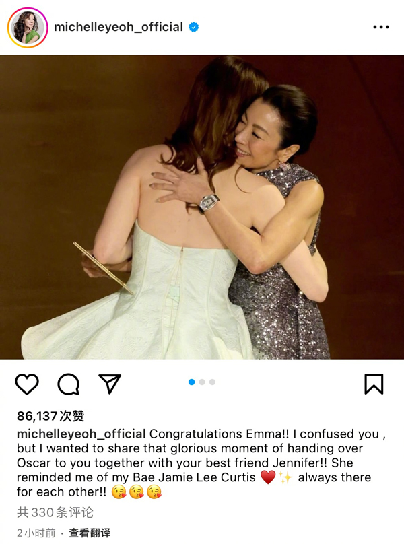Tap the 2小时前 post timestamp

point(36,533)
